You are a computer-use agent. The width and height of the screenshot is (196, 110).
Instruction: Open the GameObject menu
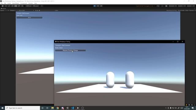click(x=16, y=3)
